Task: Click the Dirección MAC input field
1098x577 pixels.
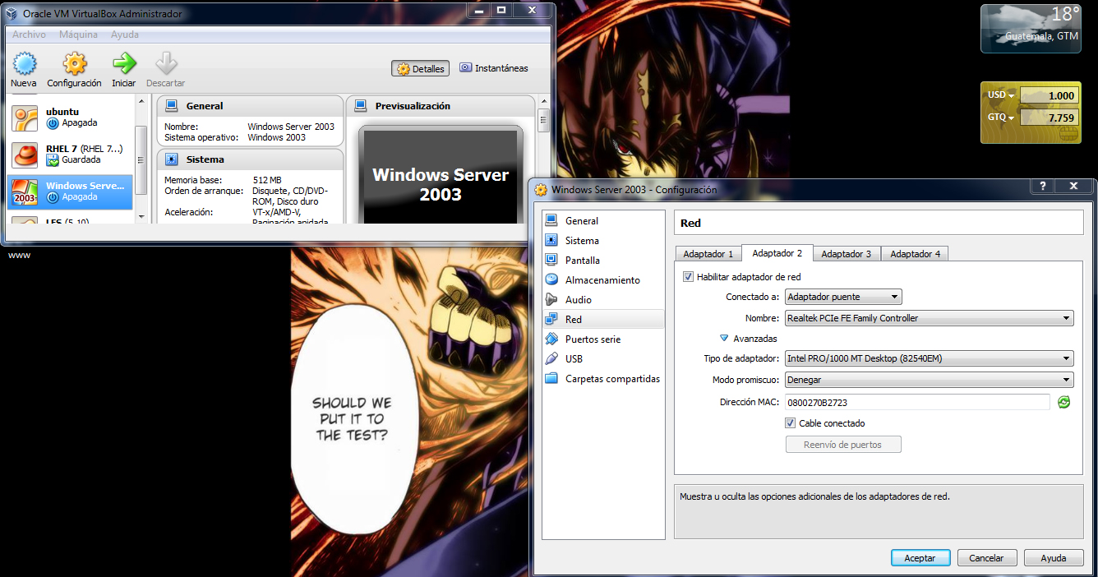Action: click(x=917, y=402)
